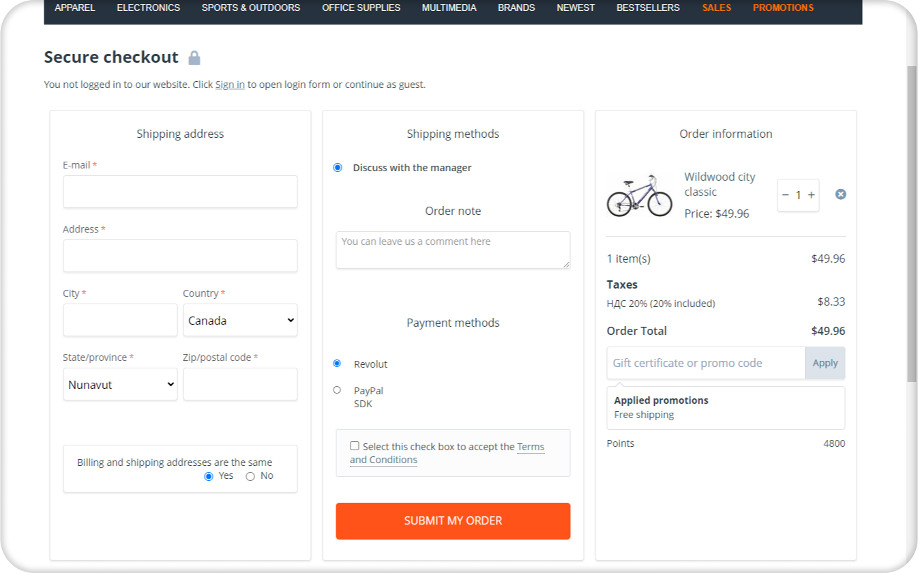Go to Bestsellers in navigation
The height and width of the screenshot is (573, 918).
coord(648,8)
